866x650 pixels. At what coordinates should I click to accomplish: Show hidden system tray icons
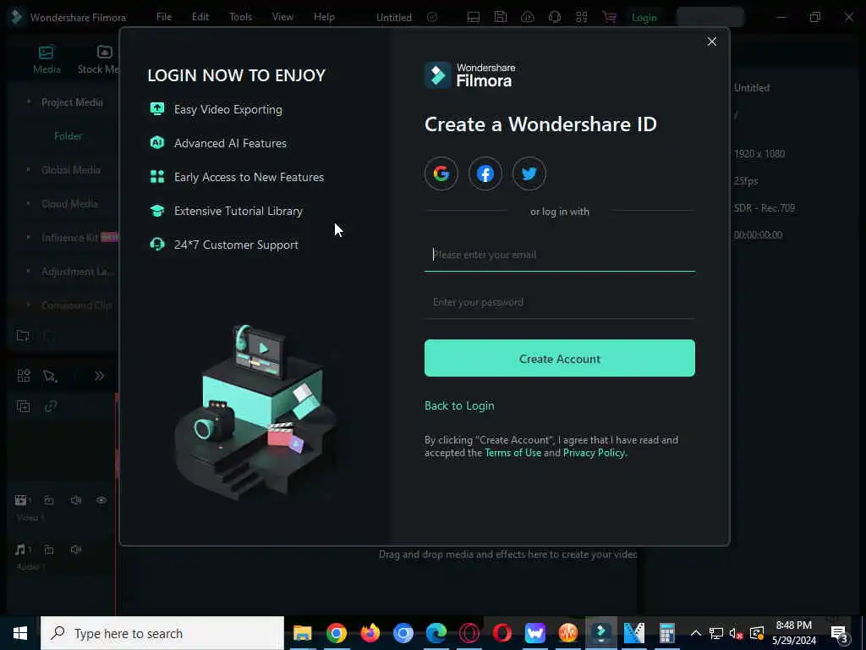click(696, 633)
